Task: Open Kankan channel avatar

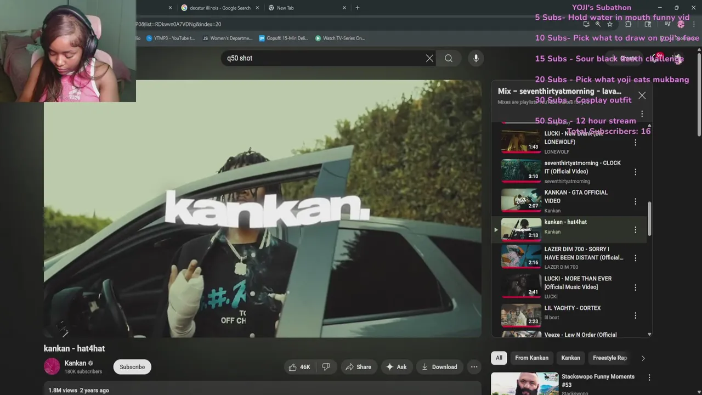Action: [x=52, y=366]
